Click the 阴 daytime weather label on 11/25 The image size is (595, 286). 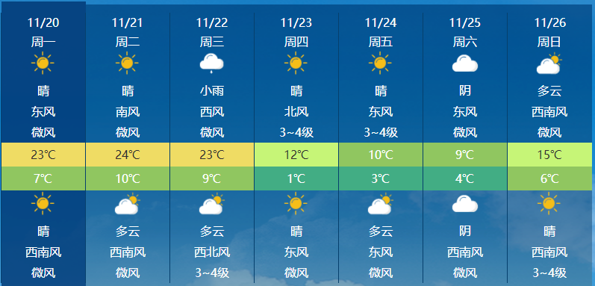[465, 91]
